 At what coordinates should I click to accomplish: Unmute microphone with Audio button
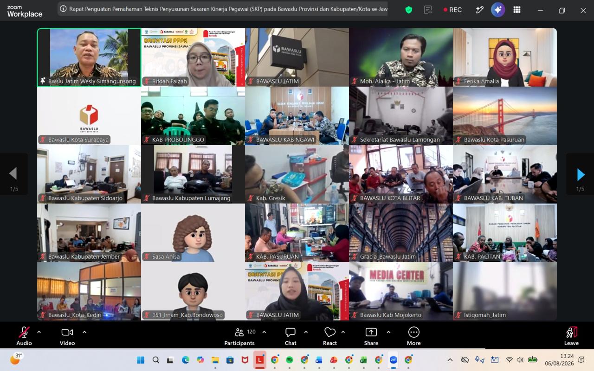pyautogui.click(x=24, y=337)
